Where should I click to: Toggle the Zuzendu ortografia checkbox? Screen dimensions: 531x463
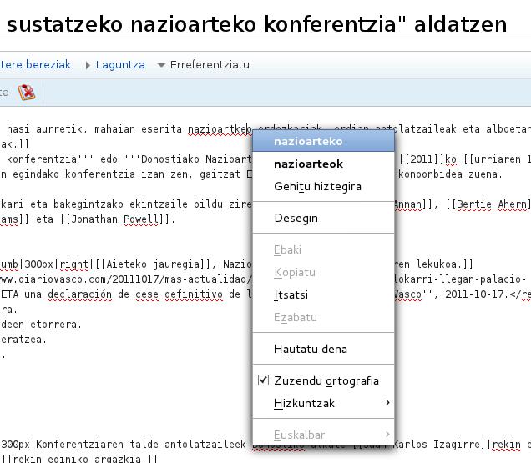(x=264, y=380)
